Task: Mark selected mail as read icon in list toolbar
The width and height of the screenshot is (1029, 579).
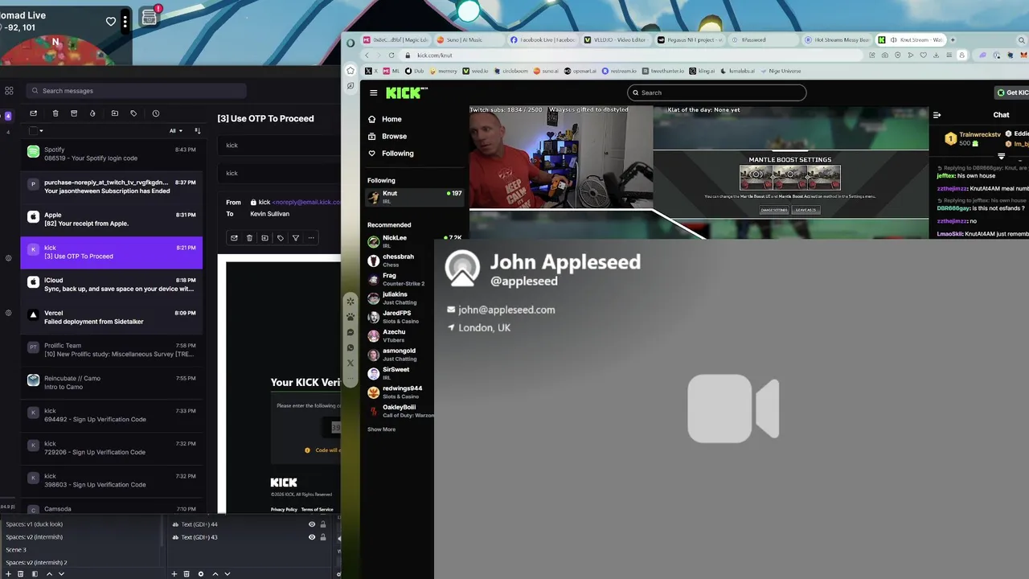Action: coord(33,113)
